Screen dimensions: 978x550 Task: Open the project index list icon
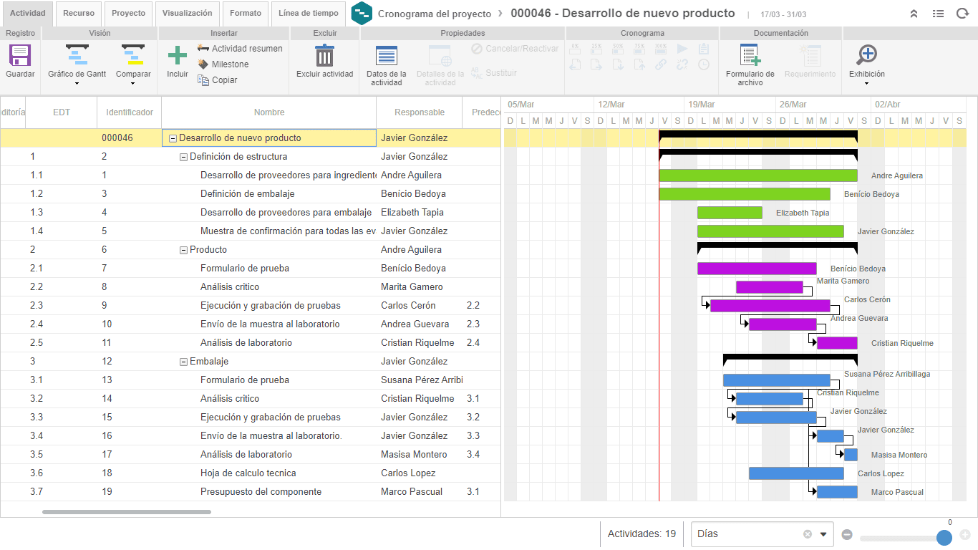pyautogui.click(x=938, y=13)
